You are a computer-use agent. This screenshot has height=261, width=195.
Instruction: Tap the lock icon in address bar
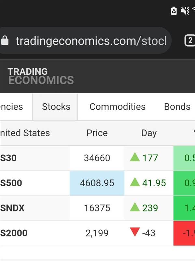5,40
